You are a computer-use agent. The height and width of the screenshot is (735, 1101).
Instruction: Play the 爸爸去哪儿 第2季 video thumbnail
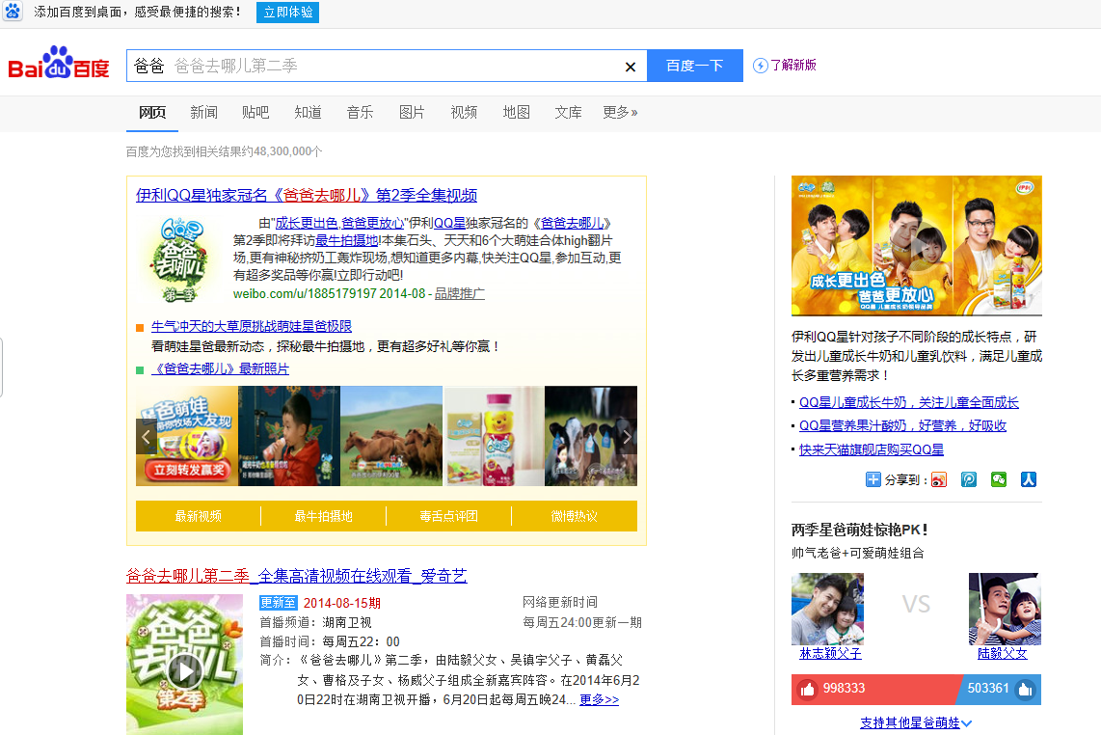click(185, 670)
